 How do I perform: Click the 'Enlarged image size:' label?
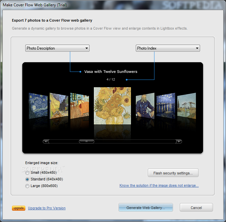(42, 163)
